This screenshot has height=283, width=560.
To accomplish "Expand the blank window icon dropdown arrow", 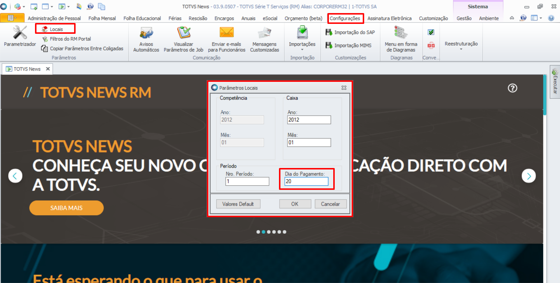I will (x=52, y=7).
